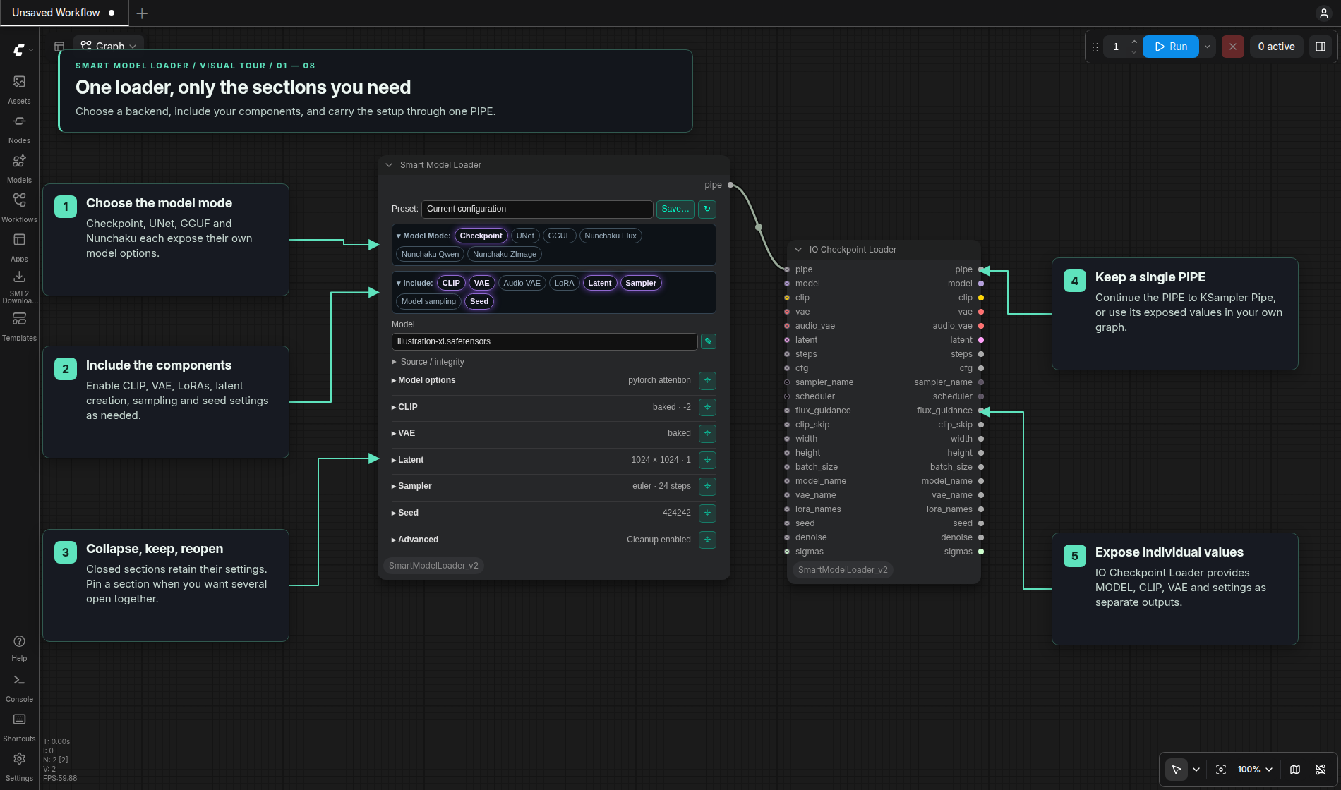The width and height of the screenshot is (1341, 790).
Task: Open the Workflows sidebar panel
Action: point(19,208)
